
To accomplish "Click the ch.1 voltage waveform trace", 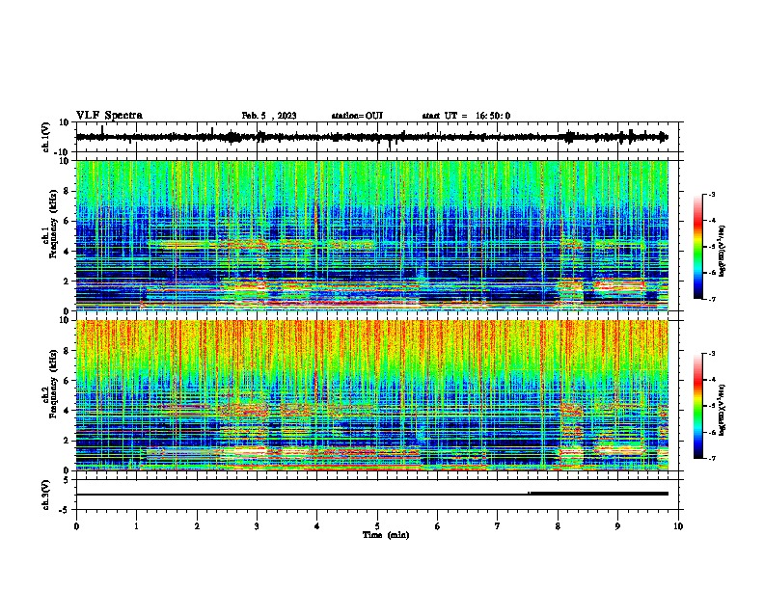I will click(371, 137).
